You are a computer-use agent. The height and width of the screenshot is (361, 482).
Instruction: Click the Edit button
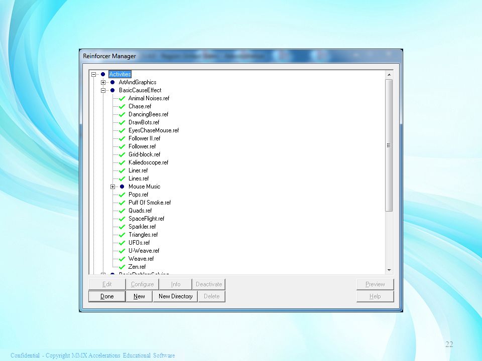[x=107, y=284]
